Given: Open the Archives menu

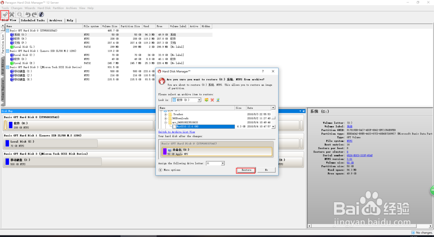Looking at the screenshot, I should coord(72,8).
